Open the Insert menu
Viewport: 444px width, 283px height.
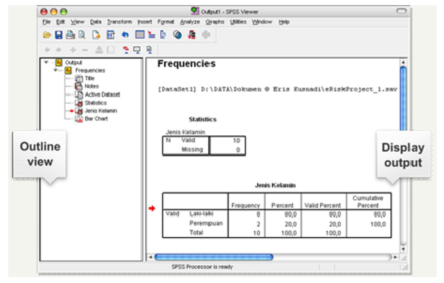pos(145,22)
